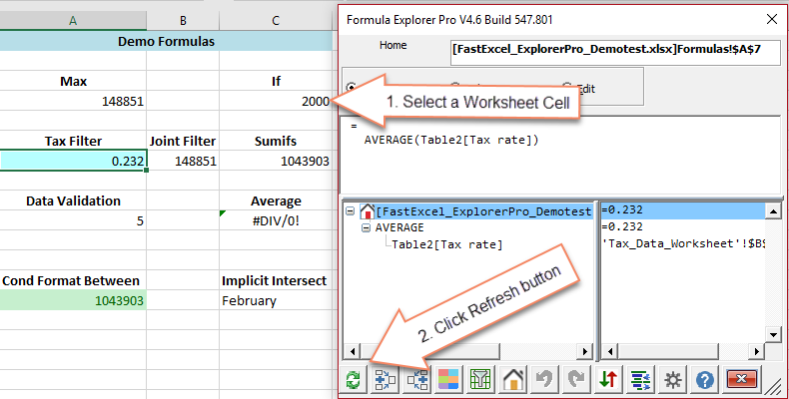Click the 'Tax_Data_Worksheet'!$B$ reference row
The width and height of the screenshot is (789, 399).
(x=683, y=243)
